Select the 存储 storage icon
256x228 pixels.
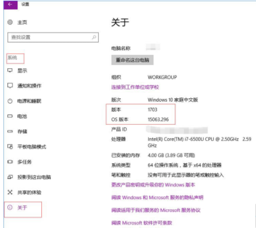(x=10, y=131)
